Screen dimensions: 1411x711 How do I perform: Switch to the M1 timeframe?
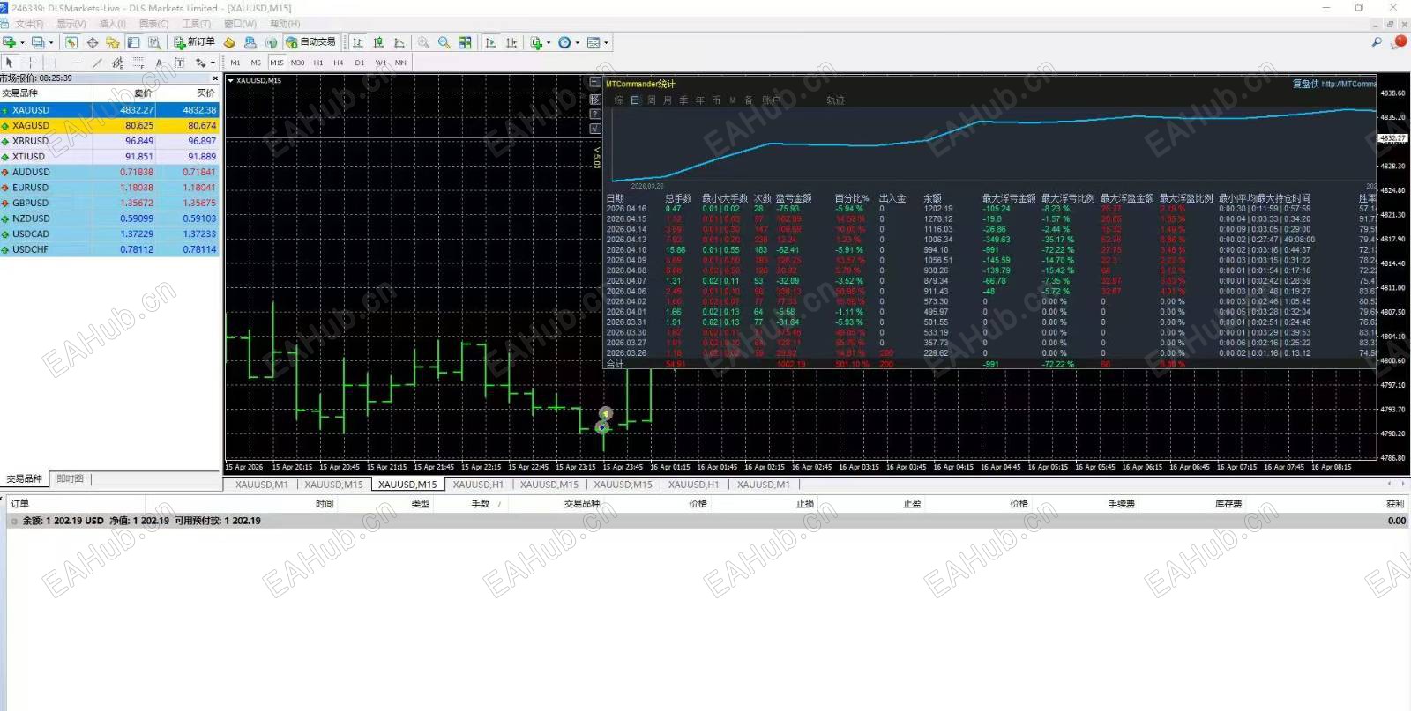235,63
